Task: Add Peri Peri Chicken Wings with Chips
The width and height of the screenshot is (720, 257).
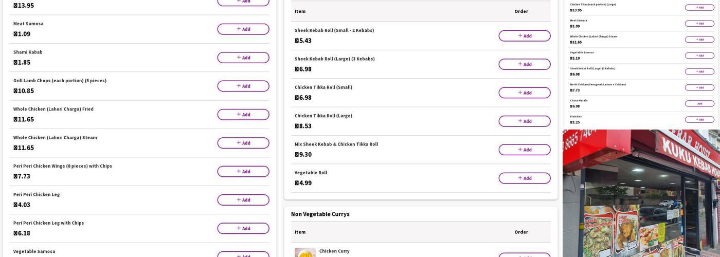Action: (243, 172)
